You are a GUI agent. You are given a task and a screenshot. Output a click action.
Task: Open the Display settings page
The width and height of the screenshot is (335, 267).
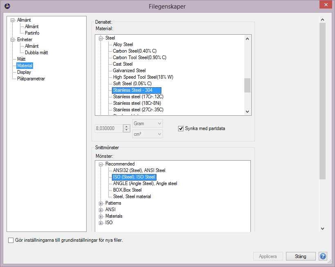click(24, 72)
